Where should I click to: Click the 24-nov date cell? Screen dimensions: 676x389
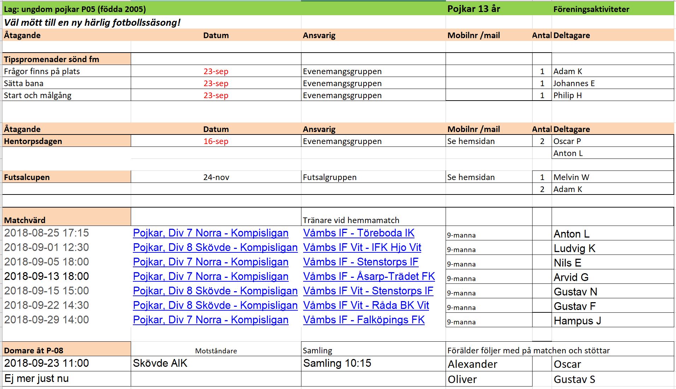click(216, 177)
